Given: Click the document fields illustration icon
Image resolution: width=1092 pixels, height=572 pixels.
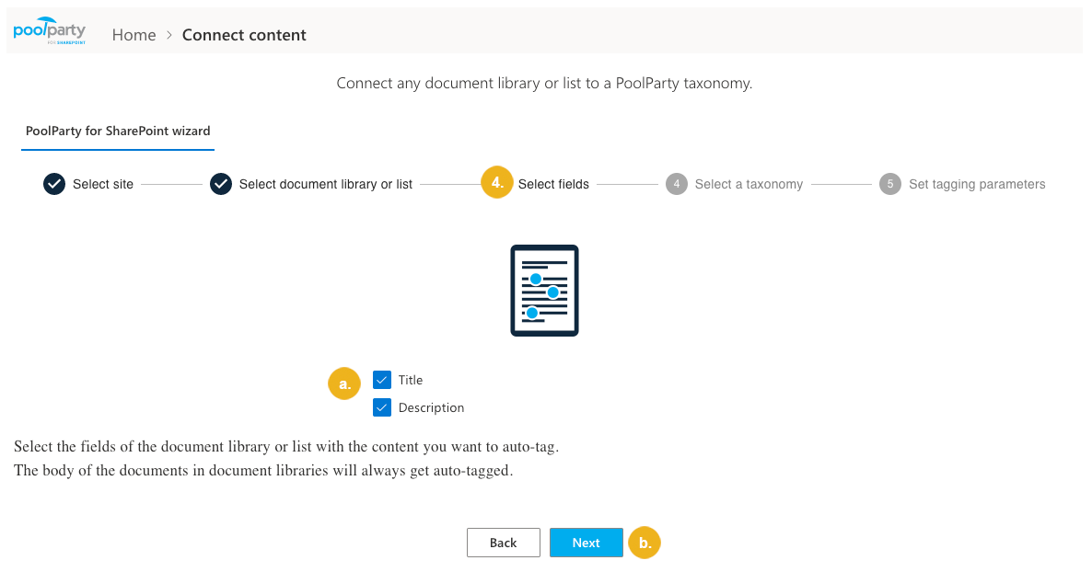Looking at the screenshot, I should (x=544, y=291).
